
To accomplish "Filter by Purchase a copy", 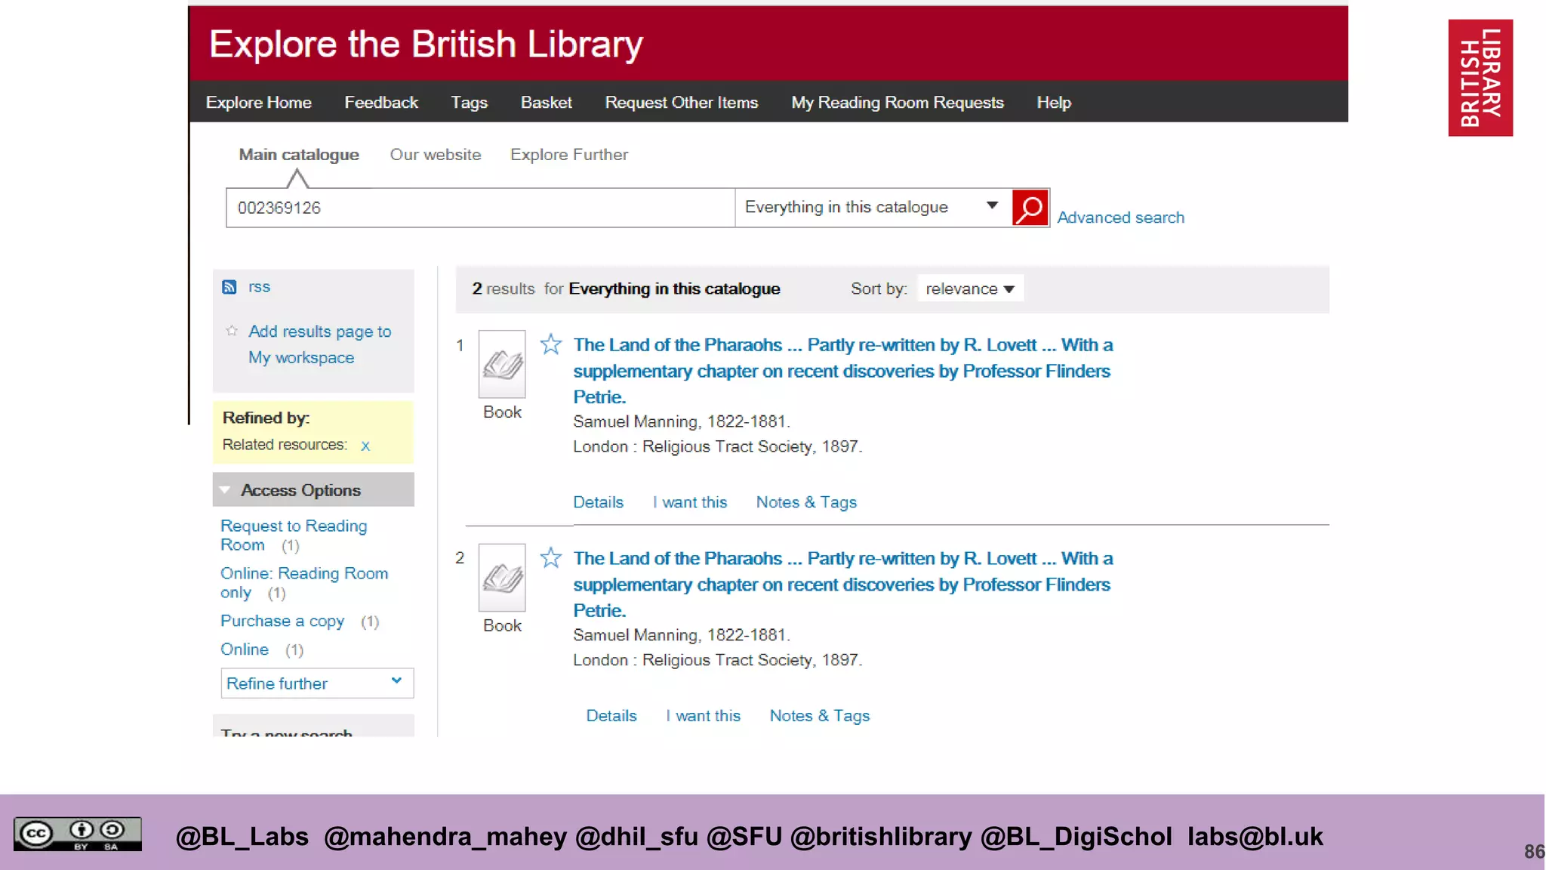I will pos(282,622).
